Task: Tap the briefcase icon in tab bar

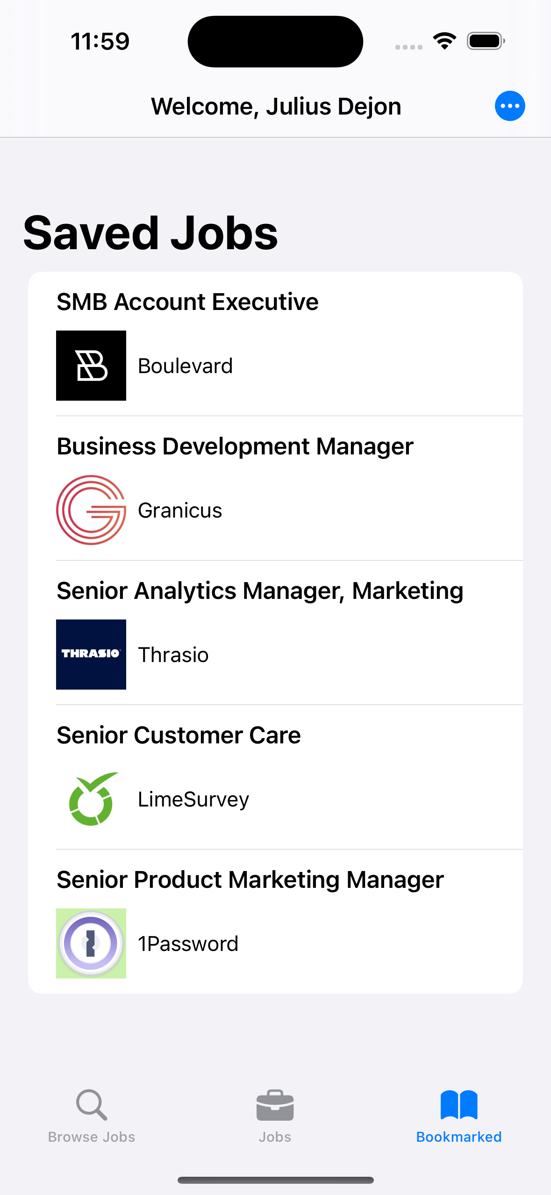Action: (x=275, y=1106)
